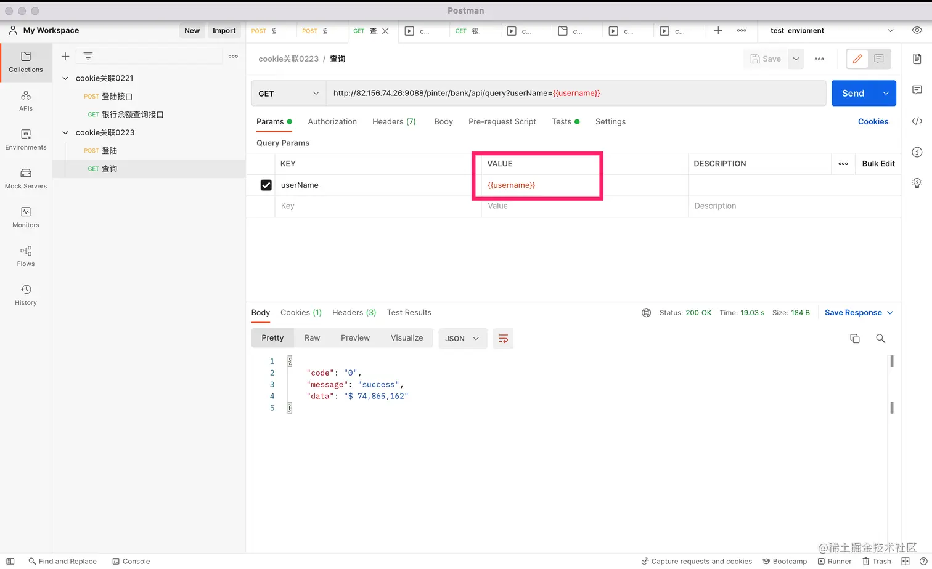The width and height of the screenshot is (932, 569).
Task: Switch response view to Visualize
Action: click(407, 338)
